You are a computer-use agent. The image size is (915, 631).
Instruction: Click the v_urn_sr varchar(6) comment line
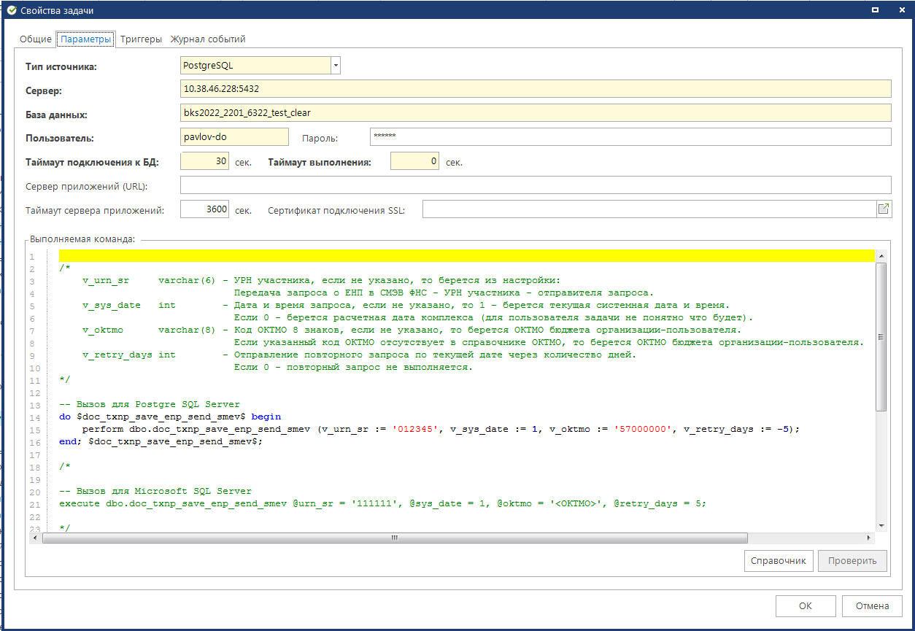[x=323, y=280]
